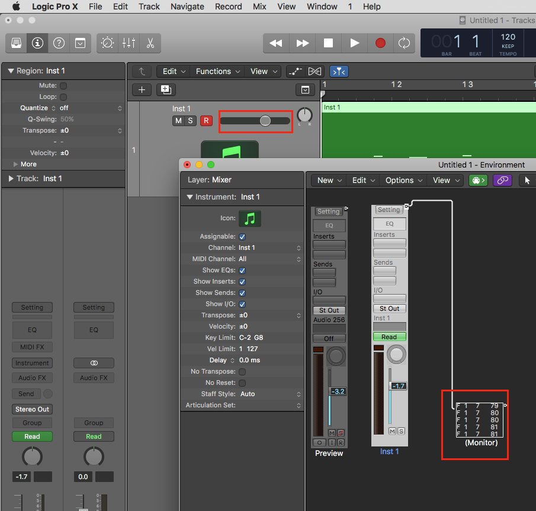Open the Library panel icon
The width and height of the screenshot is (536, 511).
pyautogui.click(x=16, y=43)
